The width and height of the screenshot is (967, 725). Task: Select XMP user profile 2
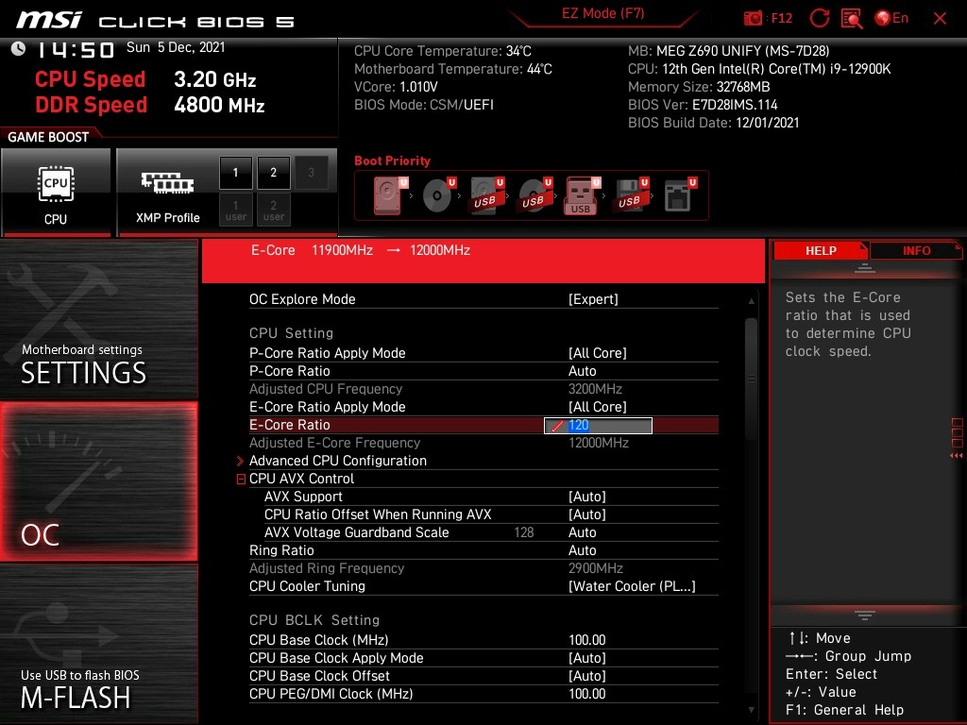point(273,210)
